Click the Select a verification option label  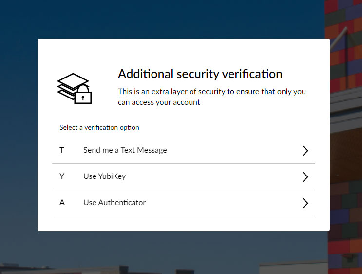pyautogui.click(x=99, y=128)
